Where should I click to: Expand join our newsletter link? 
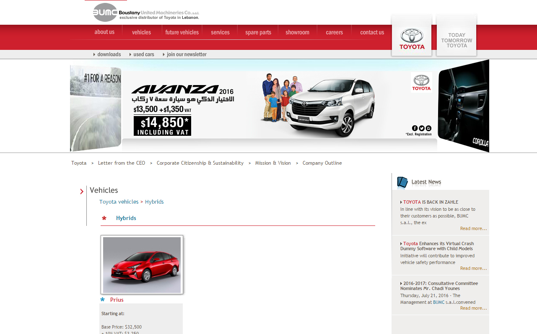click(187, 54)
